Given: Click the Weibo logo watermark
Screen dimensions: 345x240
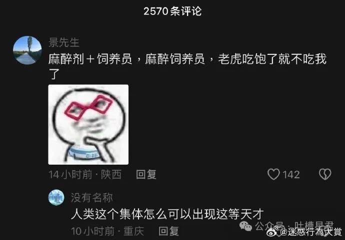Looking at the screenshot, I should [x=273, y=232].
